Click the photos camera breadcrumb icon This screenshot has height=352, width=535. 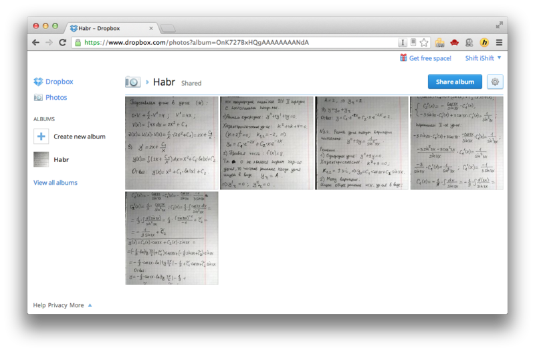tap(132, 82)
